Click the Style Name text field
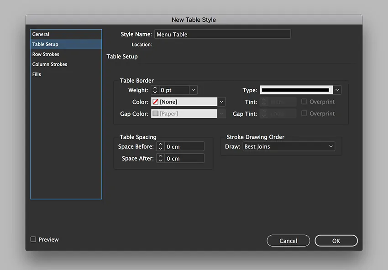 point(222,34)
